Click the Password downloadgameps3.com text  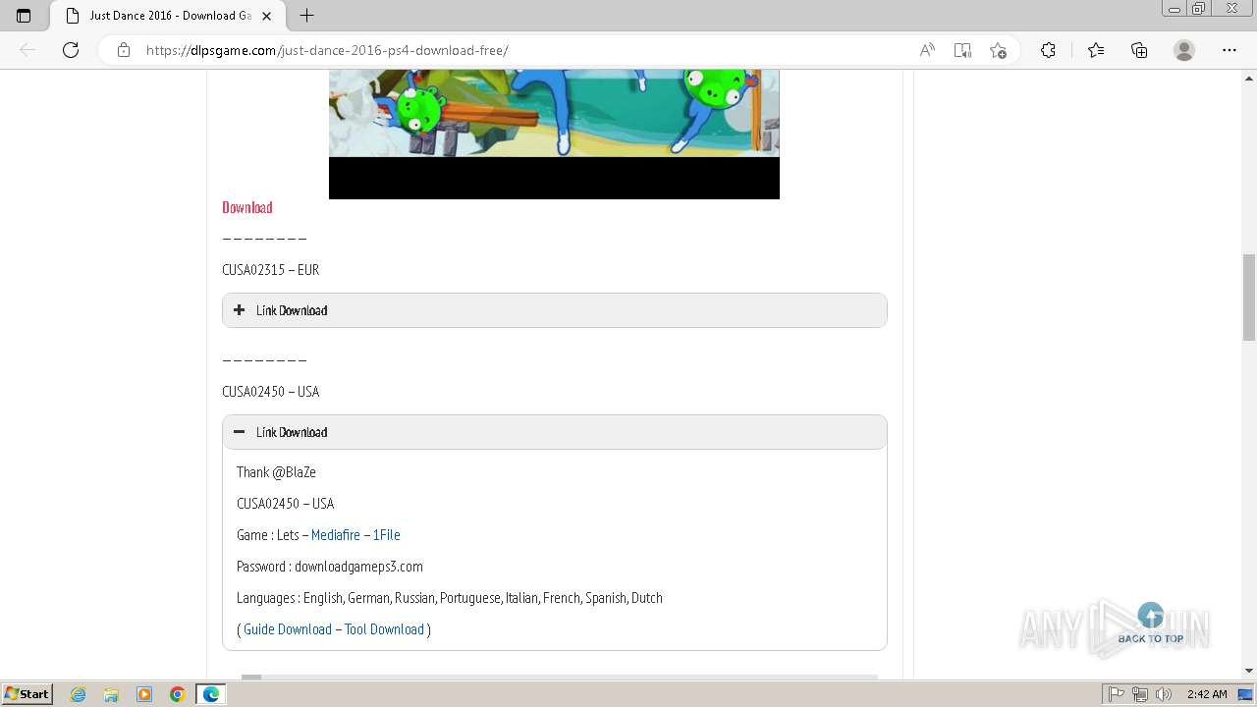(x=330, y=567)
